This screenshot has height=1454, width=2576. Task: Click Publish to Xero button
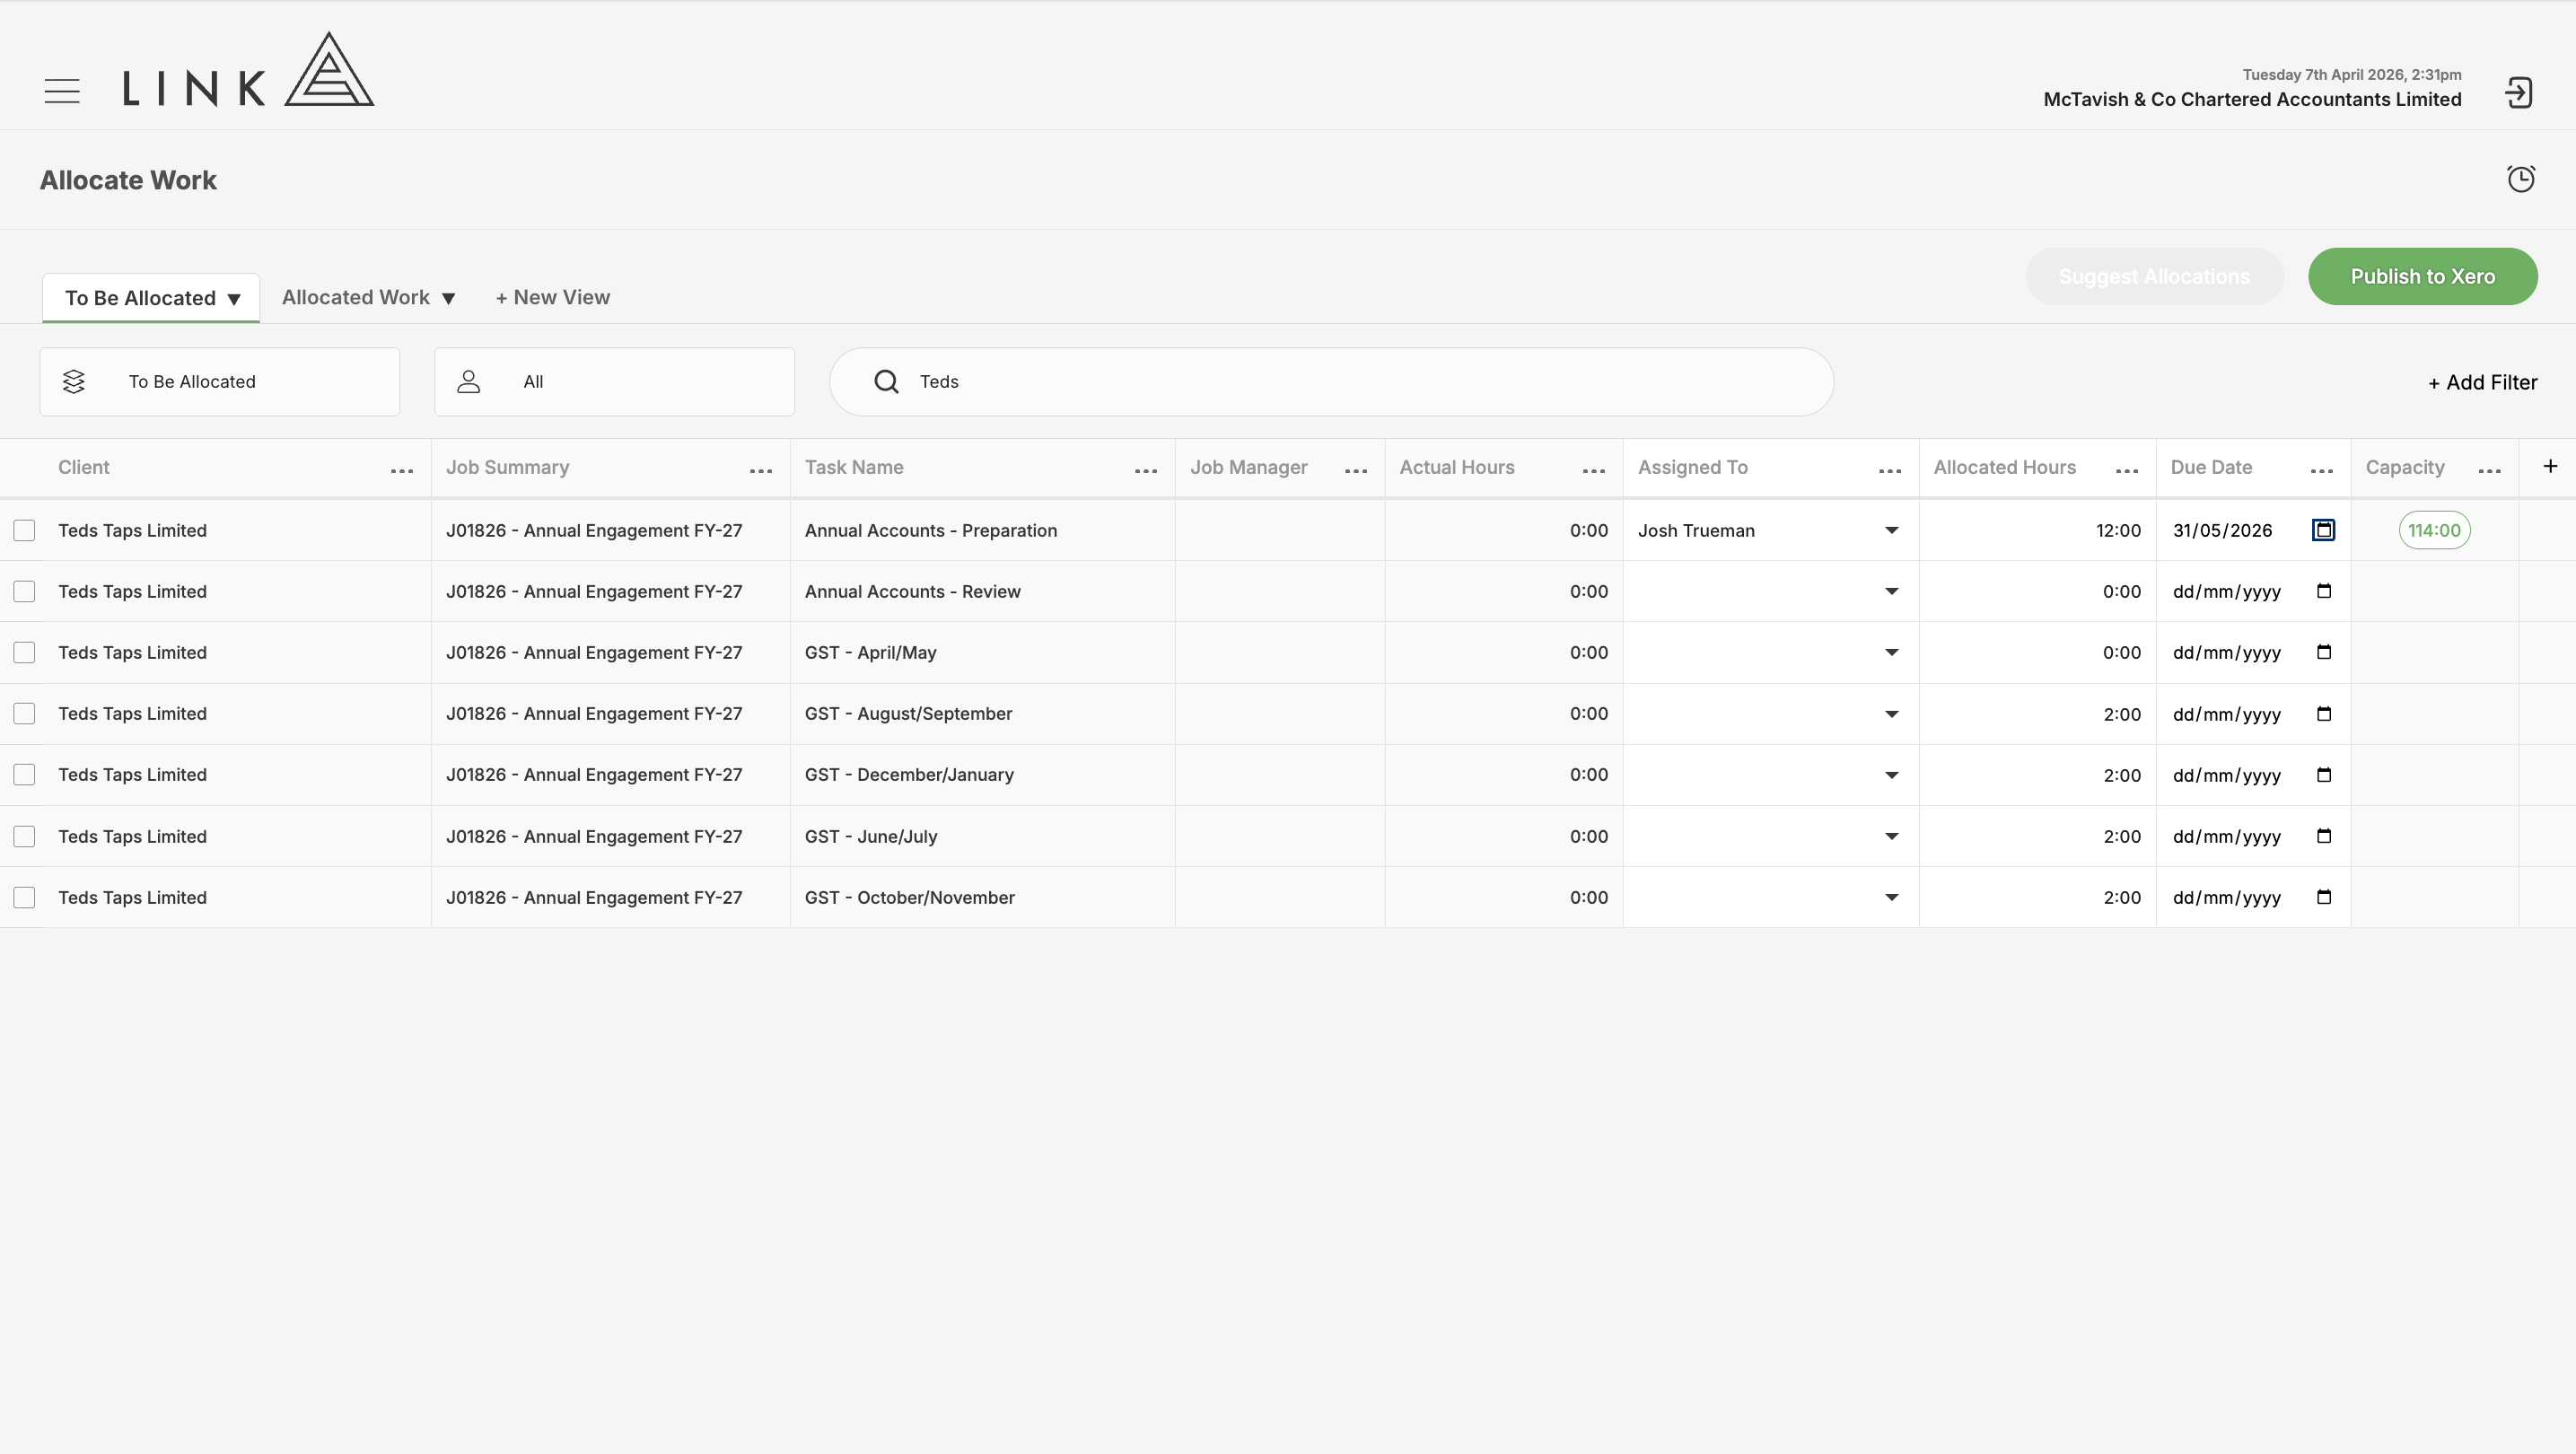point(2422,277)
